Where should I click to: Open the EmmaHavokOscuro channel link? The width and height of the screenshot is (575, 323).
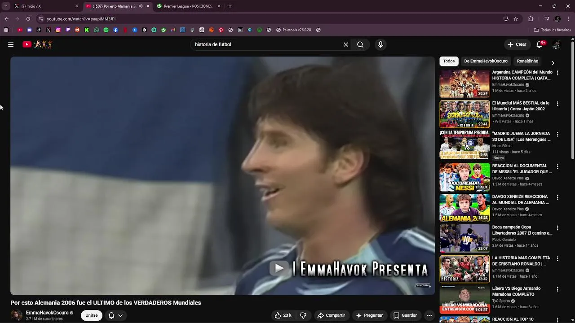[x=47, y=313]
